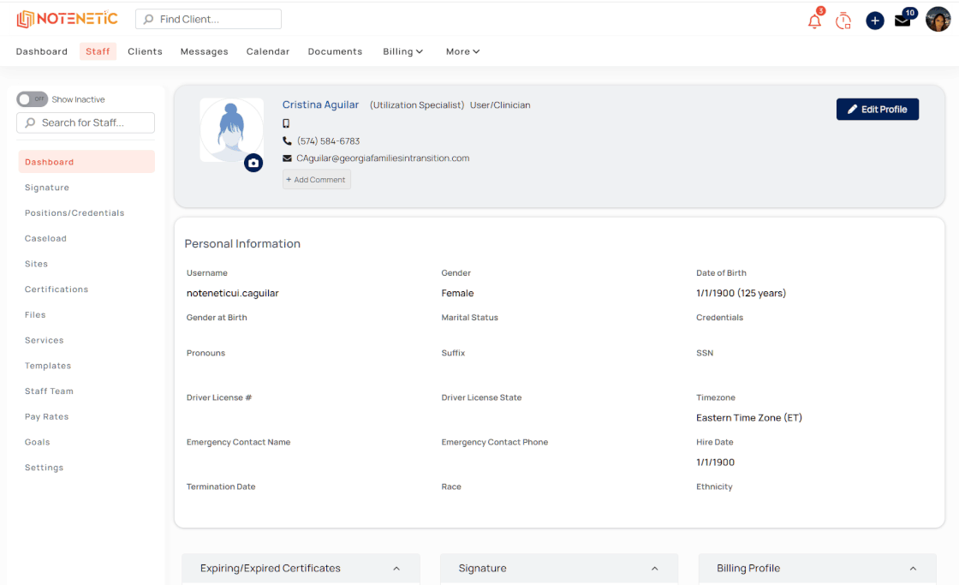
Task: Click the staff profile avatar picture
Action: coord(231,129)
